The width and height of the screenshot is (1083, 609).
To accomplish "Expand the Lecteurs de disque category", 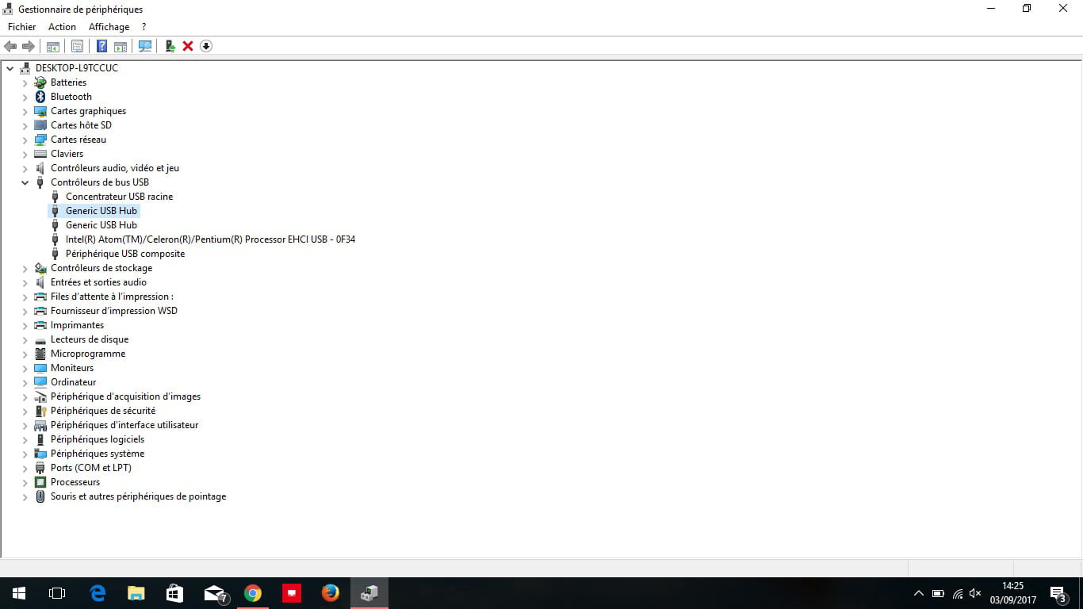I will tap(25, 339).
